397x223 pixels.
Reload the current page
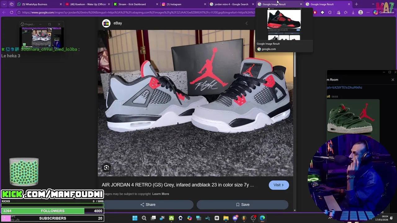click(x=11, y=12)
